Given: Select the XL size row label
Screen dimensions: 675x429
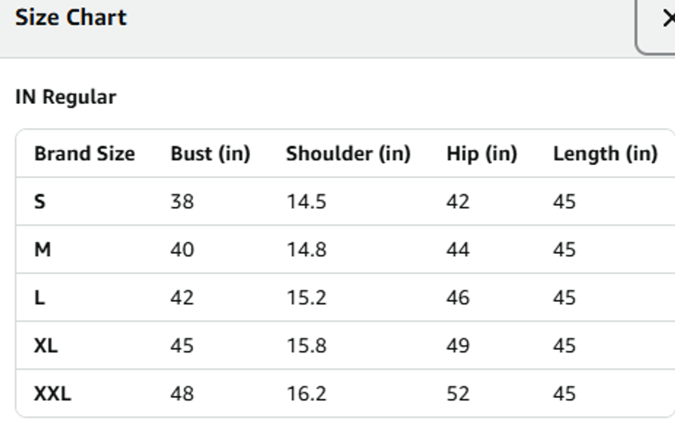Looking at the screenshot, I should click(x=45, y=345).
